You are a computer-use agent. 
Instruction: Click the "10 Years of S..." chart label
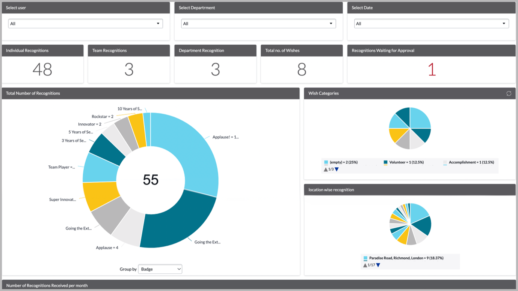130,109
